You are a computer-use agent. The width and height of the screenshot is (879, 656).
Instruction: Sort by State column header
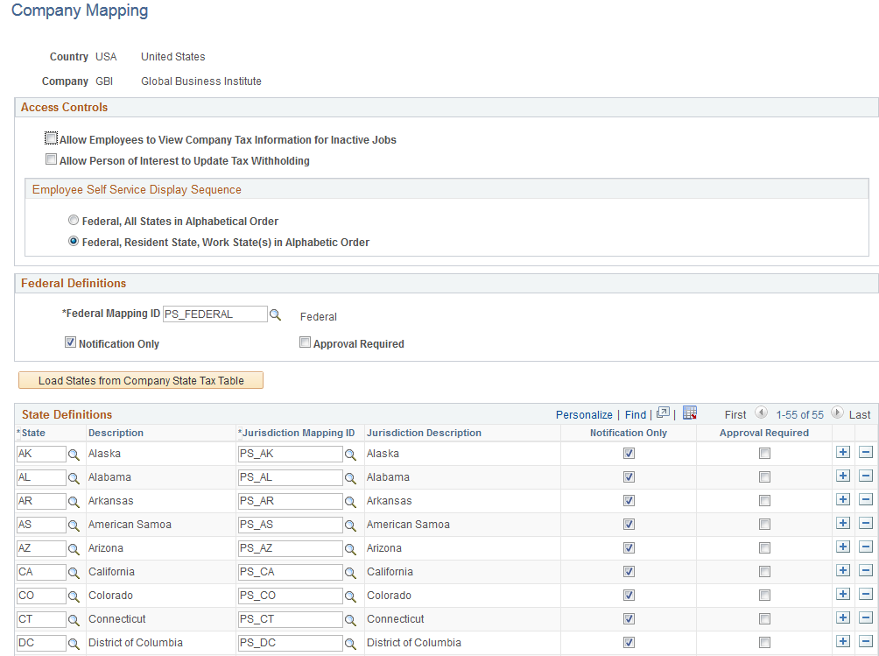pyautogui.click(x=33, y=433)
